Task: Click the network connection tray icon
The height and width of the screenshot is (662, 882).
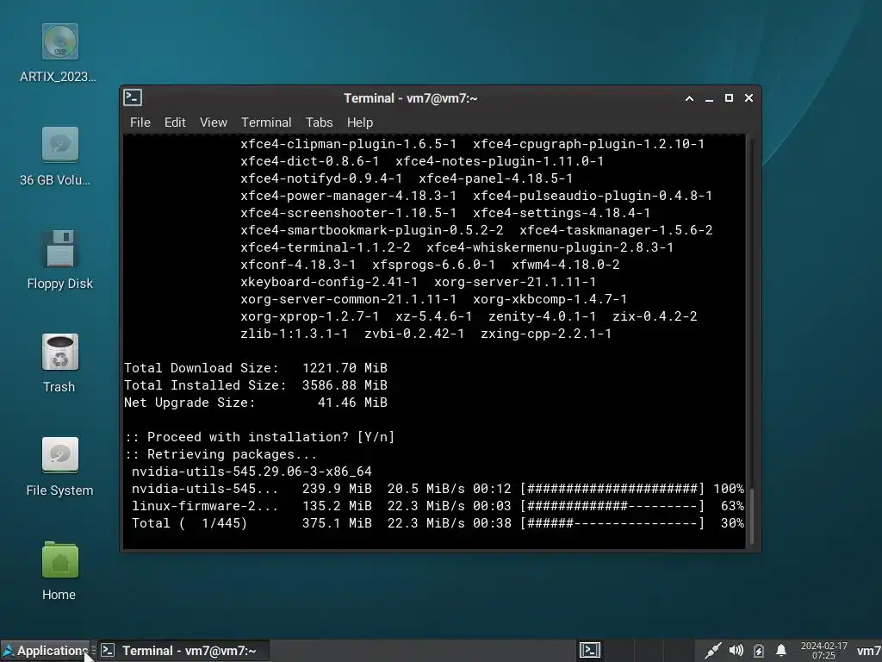Action: pos(712,651)
